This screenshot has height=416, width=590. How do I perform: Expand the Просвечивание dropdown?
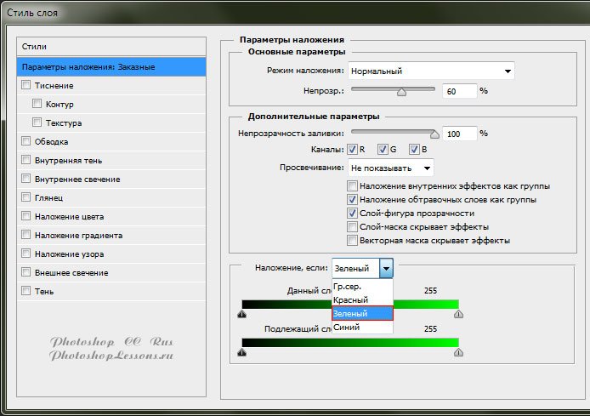[x=390, y=168]
